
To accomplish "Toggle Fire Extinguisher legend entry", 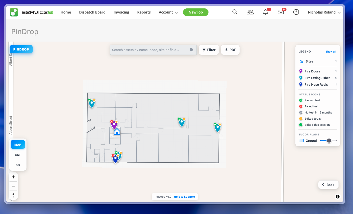I will pyautogui.click(x=318, y=78).
